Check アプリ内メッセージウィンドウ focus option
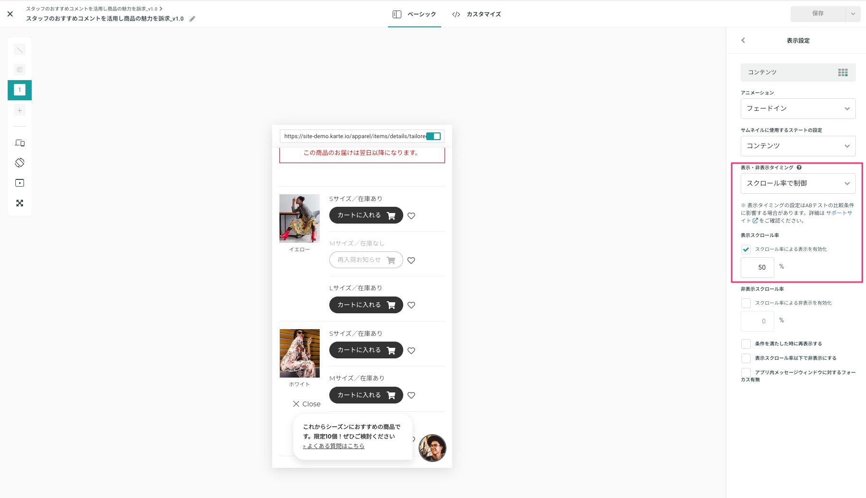866x498 pixels. point(746,372)
